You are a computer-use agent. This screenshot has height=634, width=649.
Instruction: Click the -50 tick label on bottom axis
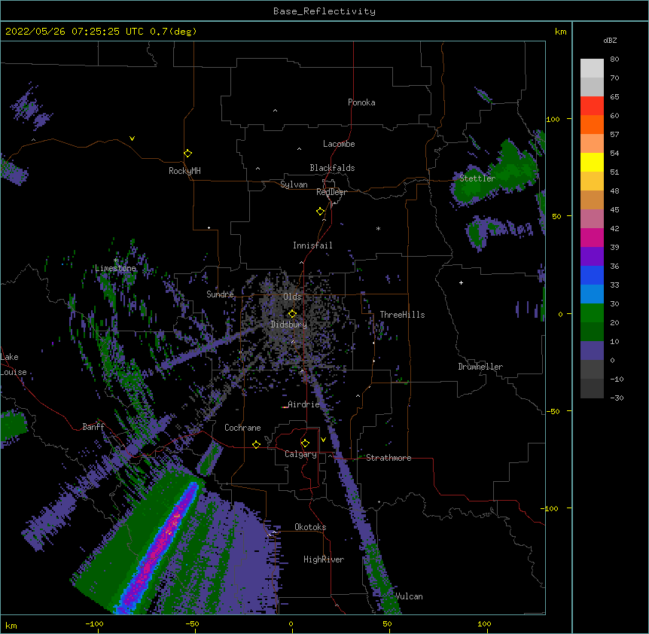point(192,624)
